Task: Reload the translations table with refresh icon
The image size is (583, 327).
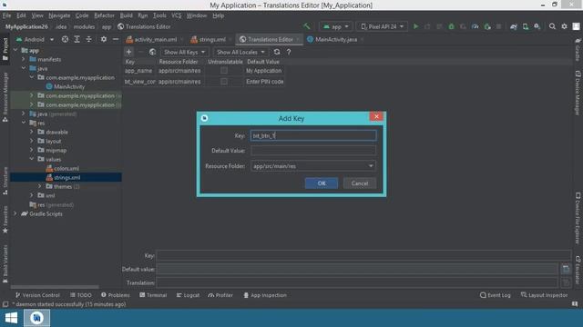Action: pyautogui.click(x=277, y=52)
